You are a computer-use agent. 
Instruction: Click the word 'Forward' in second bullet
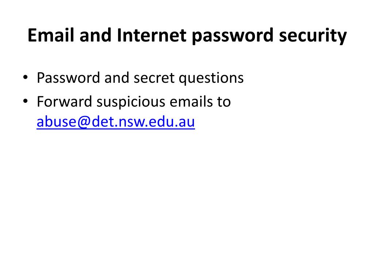(64, 102)
